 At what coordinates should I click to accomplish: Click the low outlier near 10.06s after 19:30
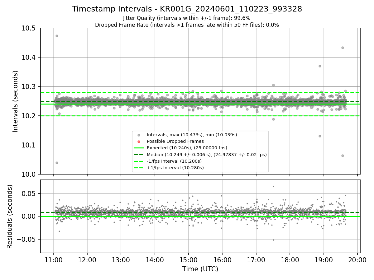click(343, 156)
